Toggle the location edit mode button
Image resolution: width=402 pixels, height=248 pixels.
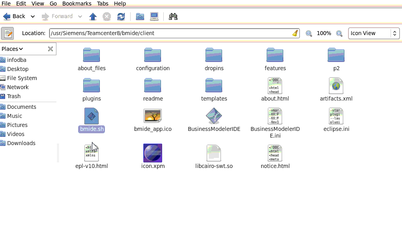pyautogui.click(x=7, y=33)
